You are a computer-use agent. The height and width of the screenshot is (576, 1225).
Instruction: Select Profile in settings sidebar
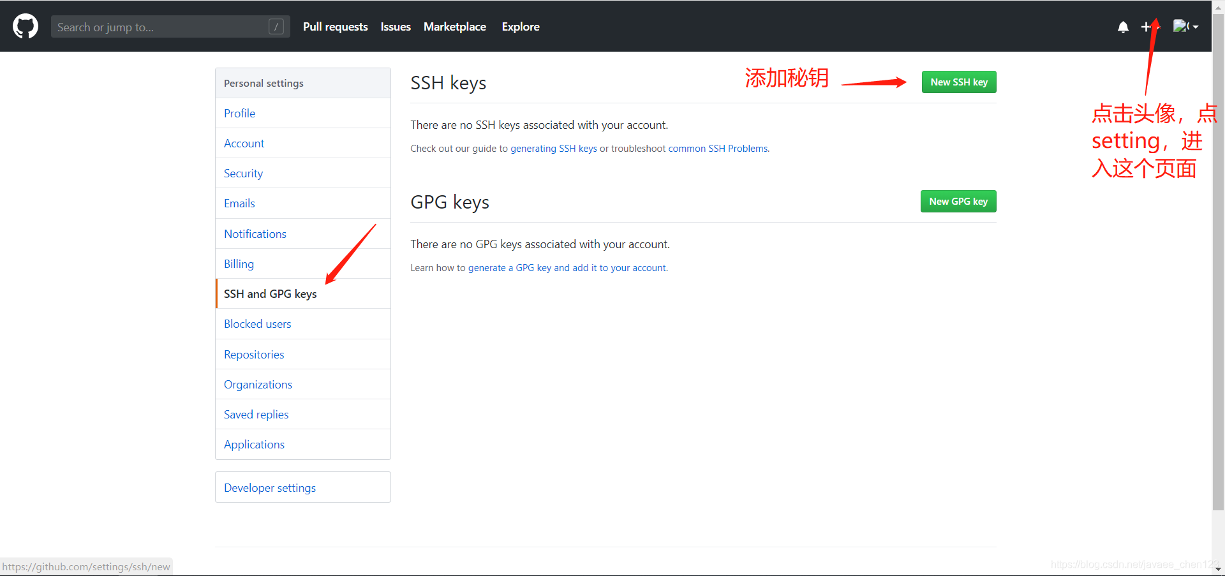pyautogui.click(x=303, y=113)
